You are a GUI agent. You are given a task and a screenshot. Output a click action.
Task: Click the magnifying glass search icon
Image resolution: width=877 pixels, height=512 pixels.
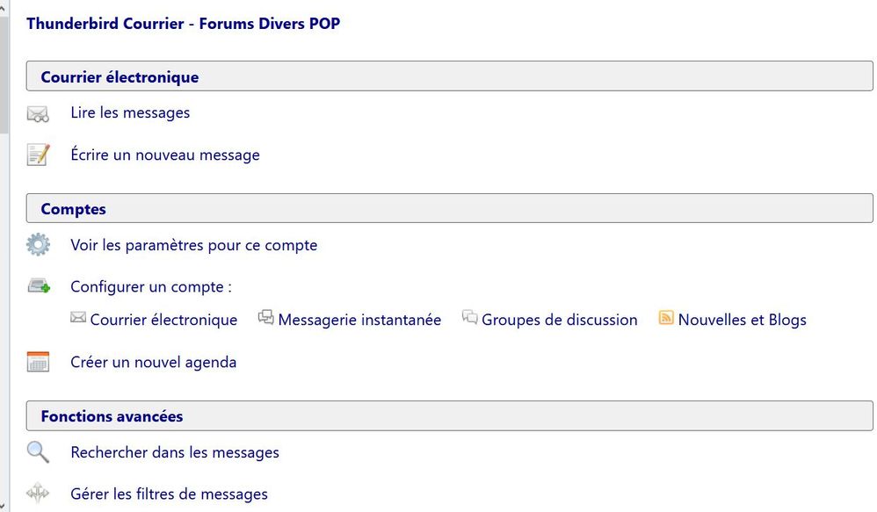pyautogui.click(x=38, y=452)
